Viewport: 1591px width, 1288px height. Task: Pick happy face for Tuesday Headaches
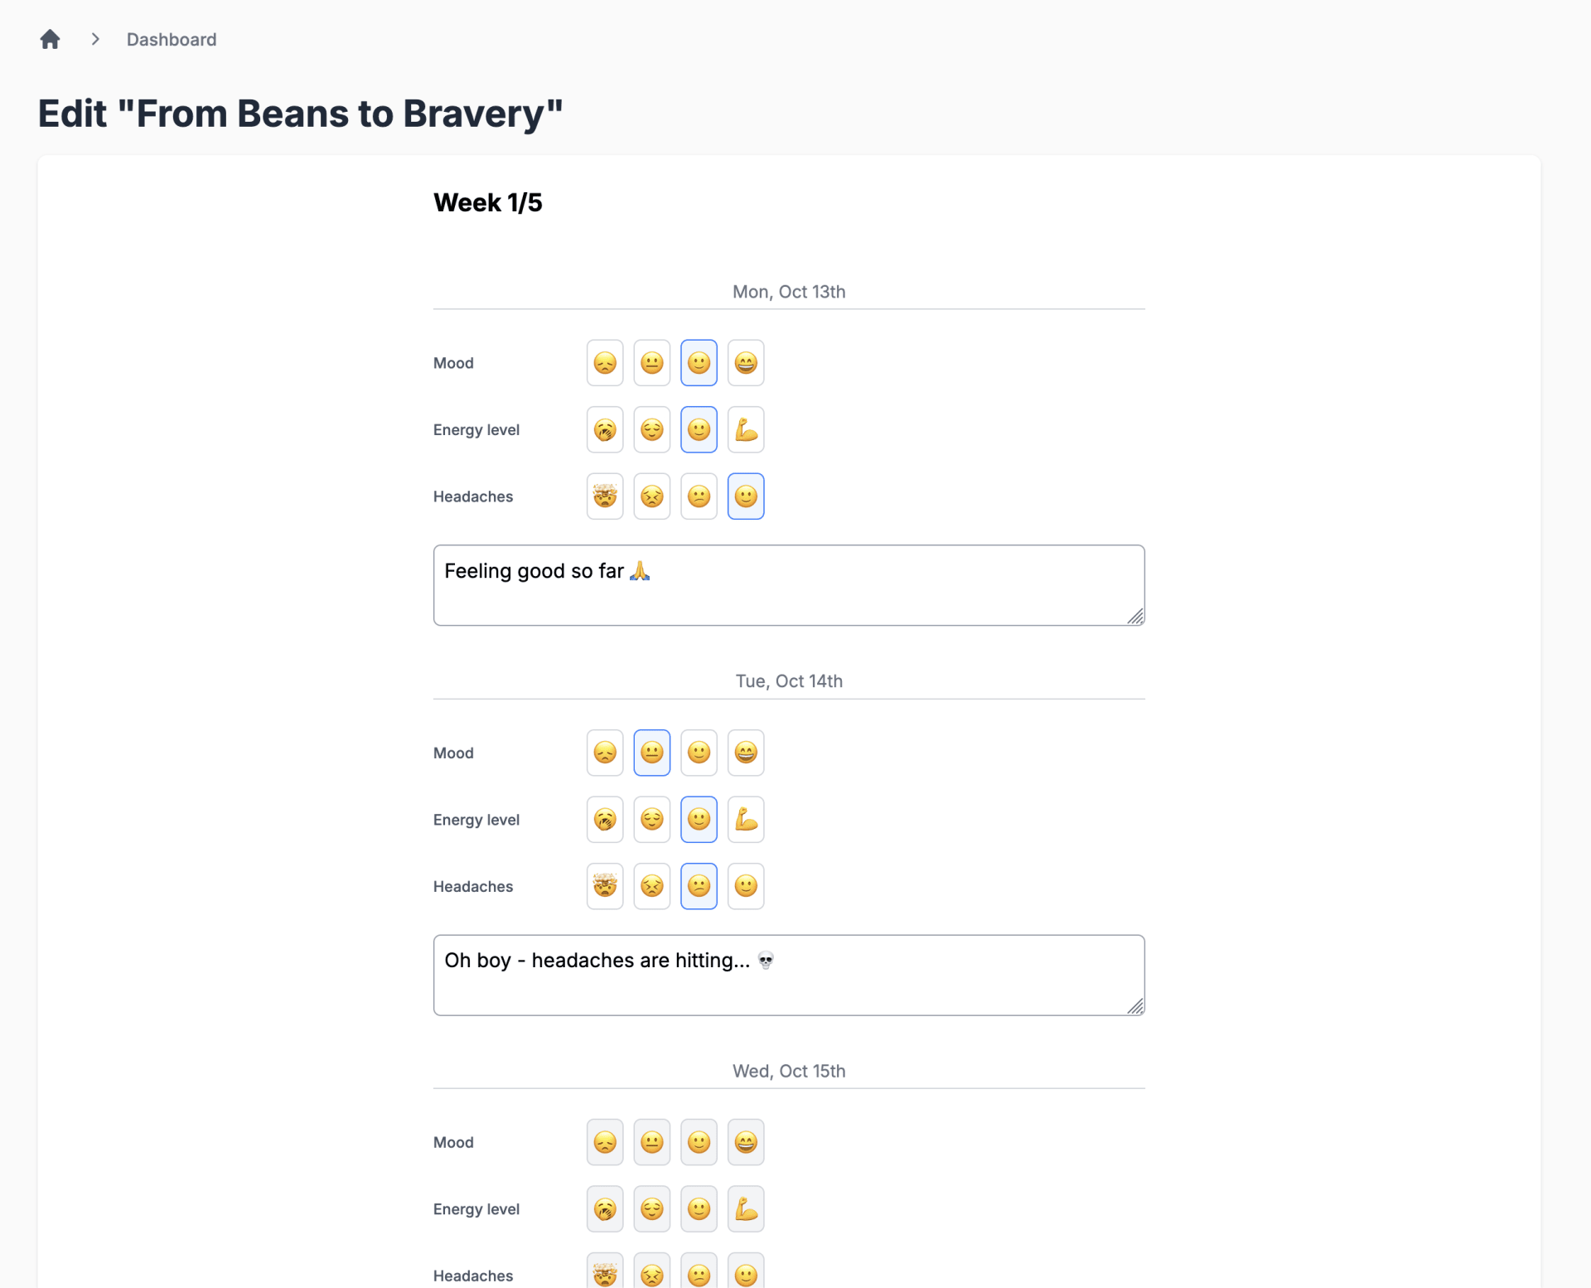click(x=745, y=886)
